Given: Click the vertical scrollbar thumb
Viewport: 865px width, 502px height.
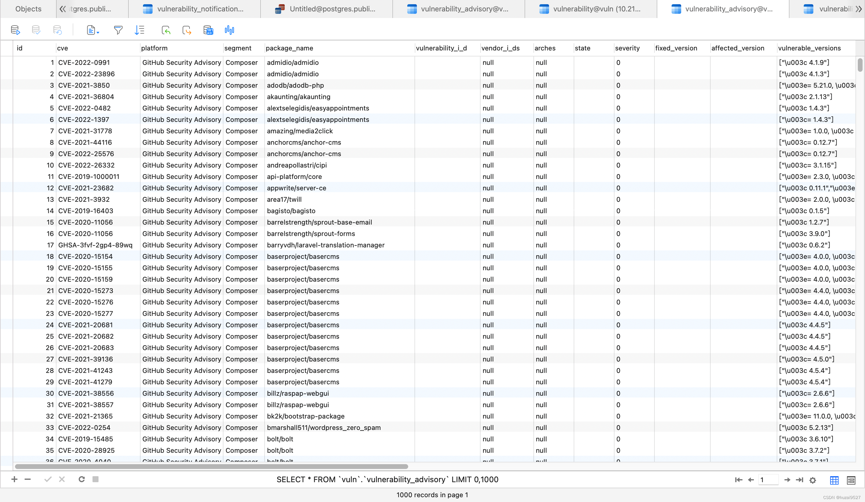Looking at the screenshot, I should 860,65.
